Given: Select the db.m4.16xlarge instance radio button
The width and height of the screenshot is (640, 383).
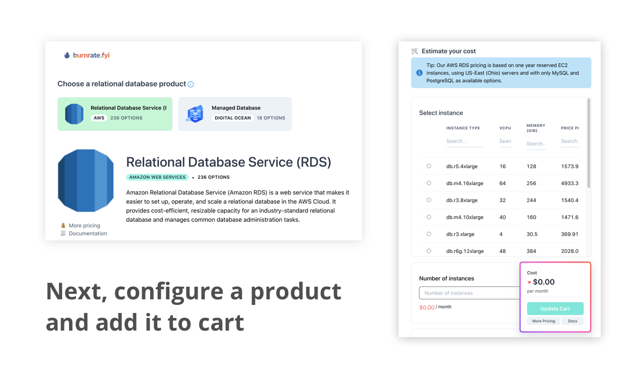Looking at the screenshot, I should point(429,183).
